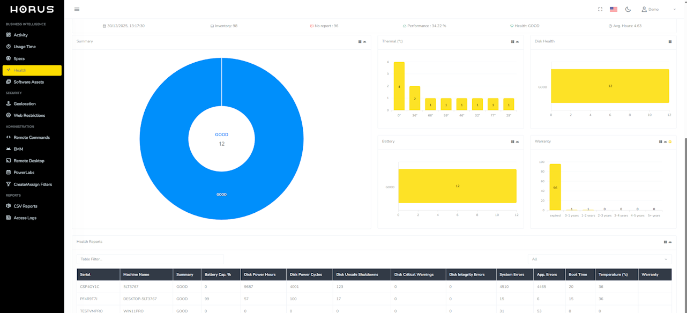
Task: Click into the Table Filter input field
Action: click(x=150, y=259)
